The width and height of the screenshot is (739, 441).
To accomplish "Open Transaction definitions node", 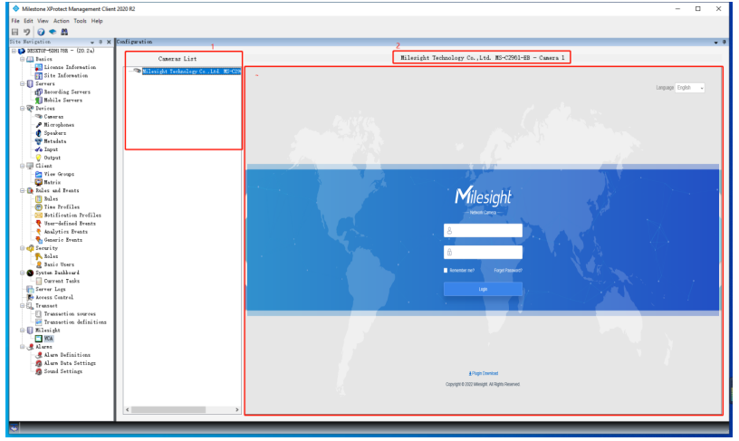I will point(75,322).
